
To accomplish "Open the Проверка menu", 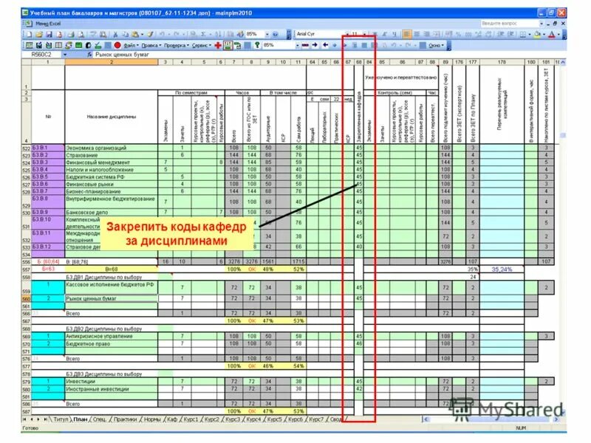I will (x=177, y=45).
